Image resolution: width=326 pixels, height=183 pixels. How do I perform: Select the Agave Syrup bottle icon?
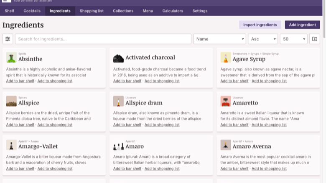point(226,58)
